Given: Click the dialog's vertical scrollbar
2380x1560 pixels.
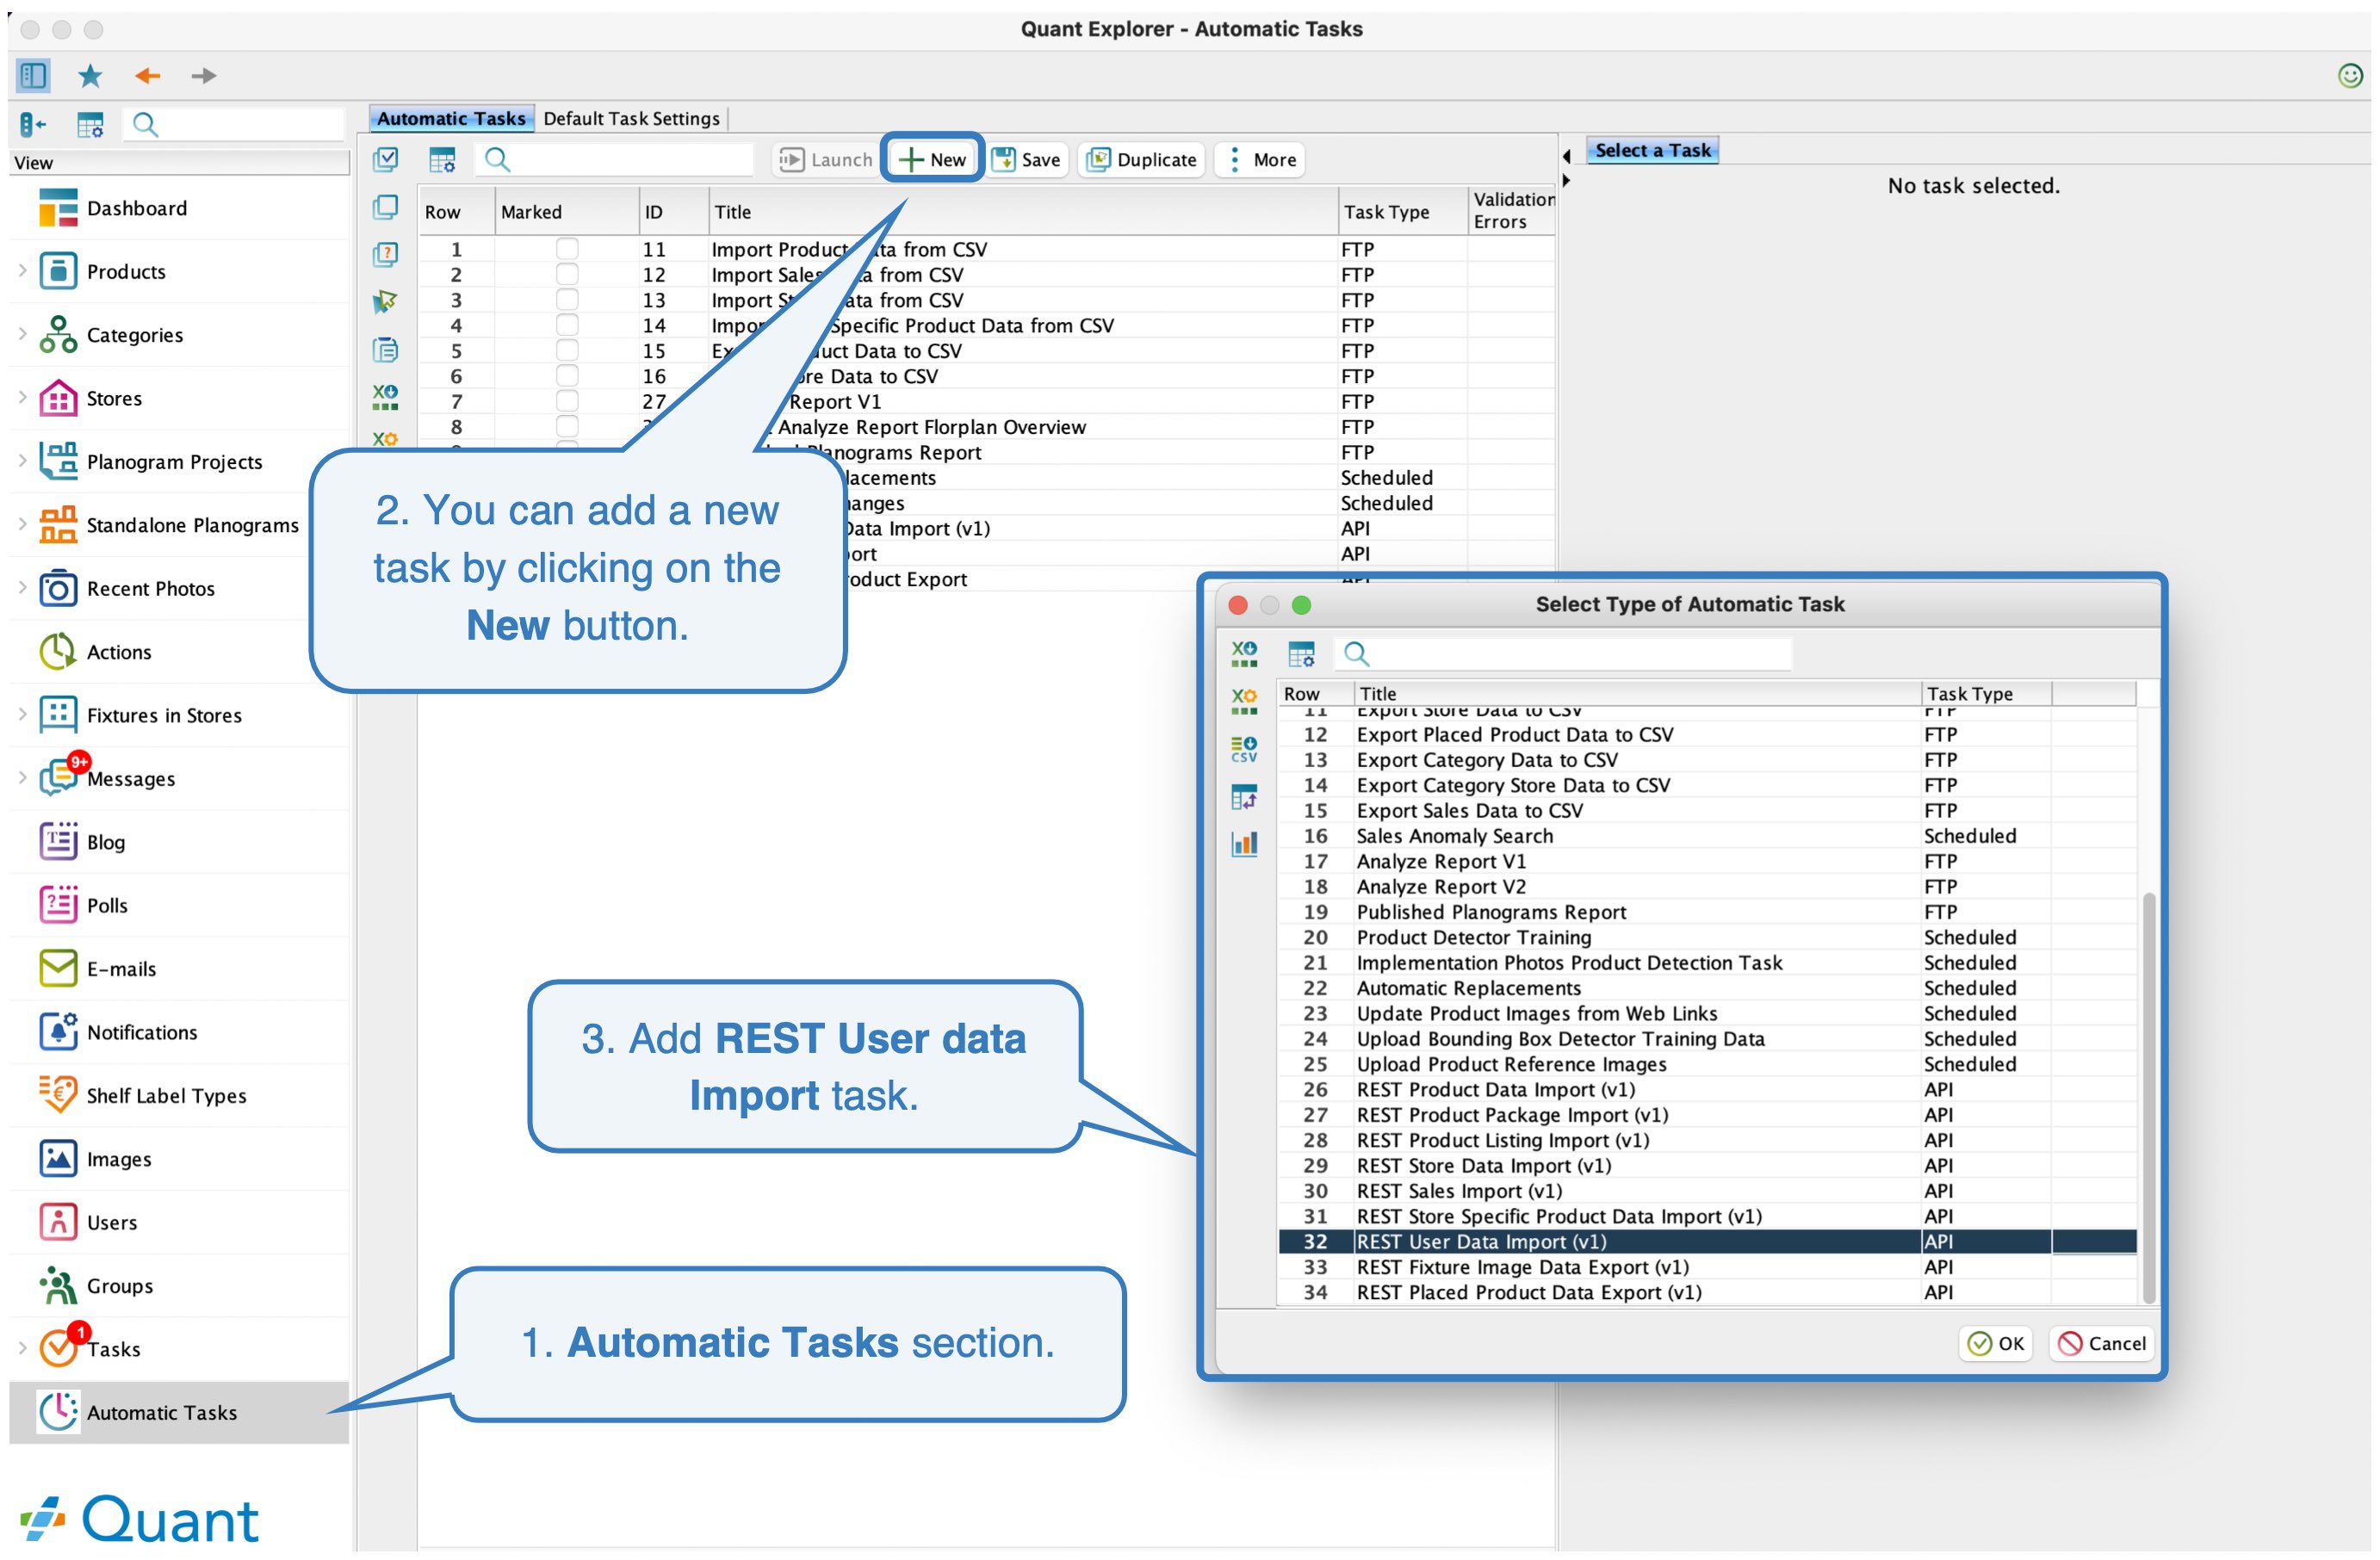Looking at the screenshot, I should click(x=2148, y=1097).
